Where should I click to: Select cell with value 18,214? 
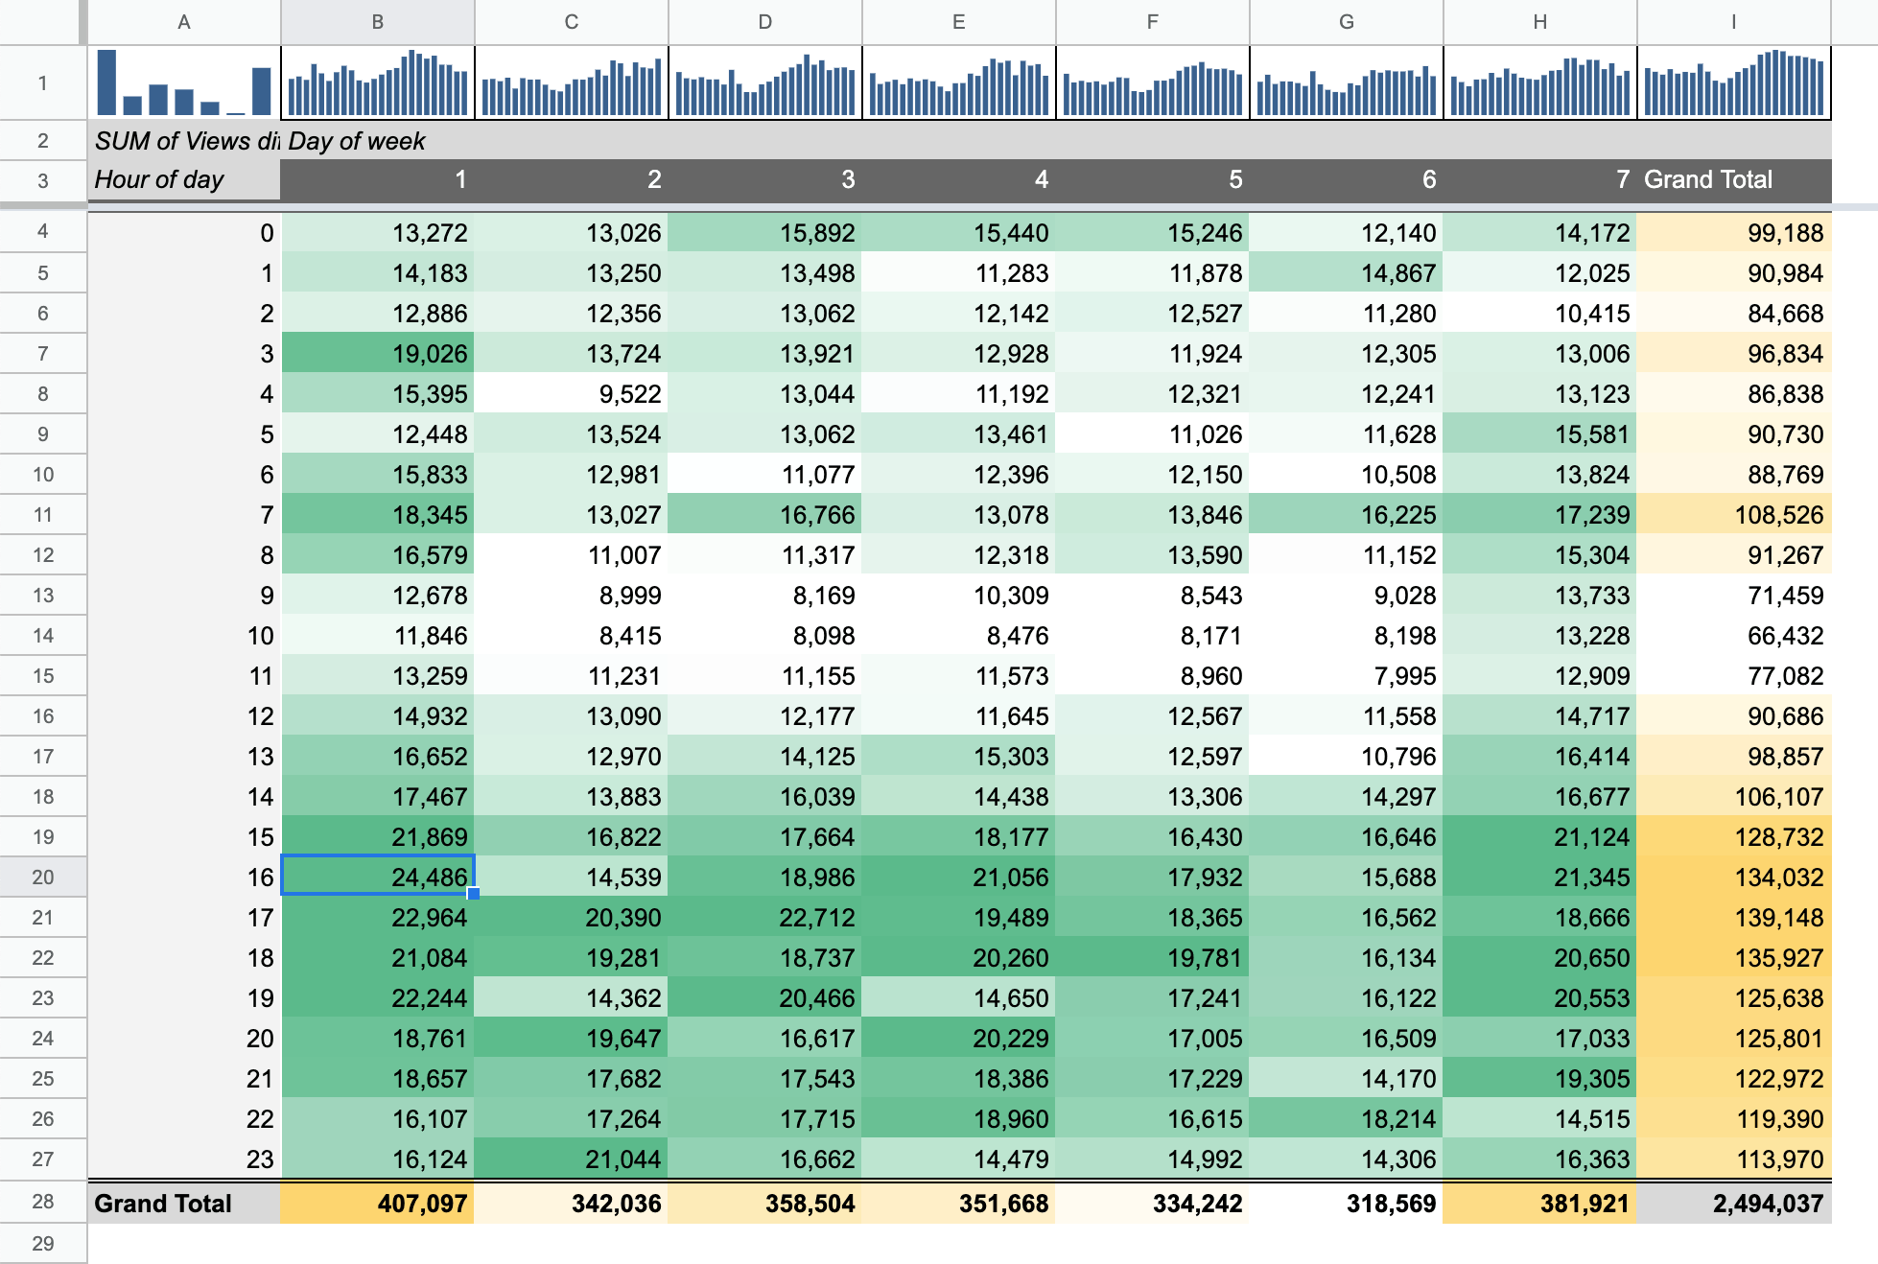[x=1347, y=1118]
